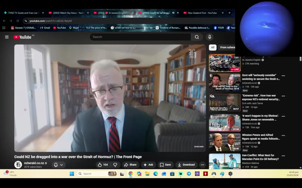Viewport: 302px width, 188px height.
Task: Close the TVNZ TV Guide tab
Action: 43,13
